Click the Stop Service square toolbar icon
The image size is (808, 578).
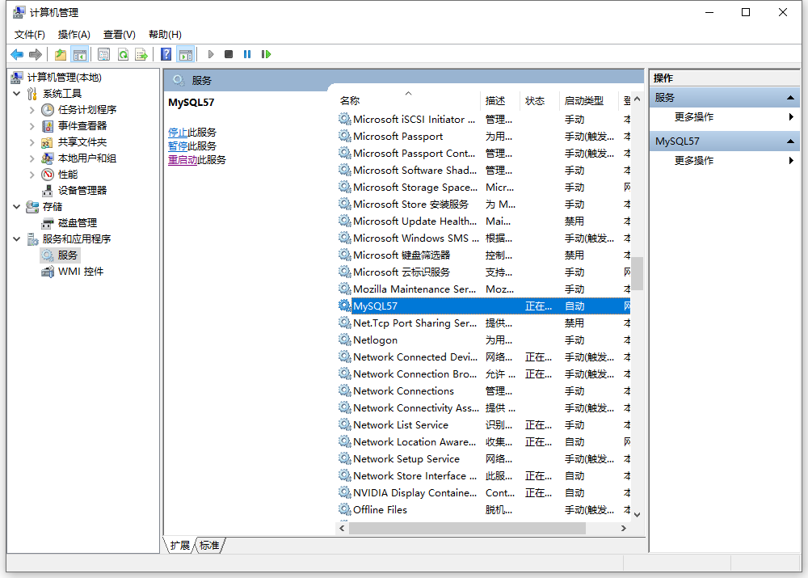coord(229,54)
